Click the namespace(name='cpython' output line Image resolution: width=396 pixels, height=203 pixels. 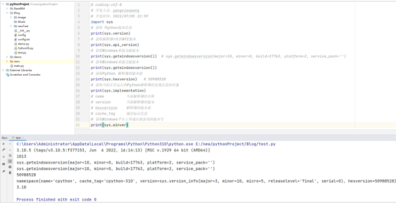pos(206,181)
